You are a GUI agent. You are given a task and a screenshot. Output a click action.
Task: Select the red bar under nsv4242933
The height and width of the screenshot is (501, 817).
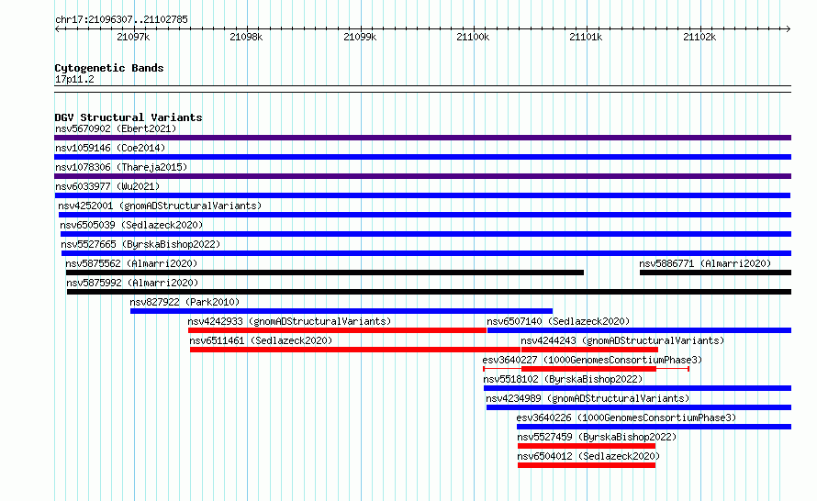[x=337, y=330]
